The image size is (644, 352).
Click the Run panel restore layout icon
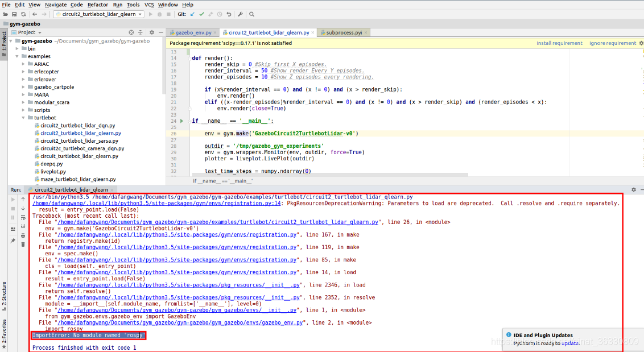(x=13, y=229)
